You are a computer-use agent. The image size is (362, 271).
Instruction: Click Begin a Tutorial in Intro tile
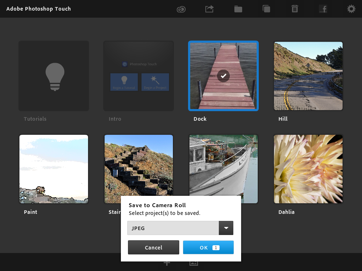click(x=124, y=82)
